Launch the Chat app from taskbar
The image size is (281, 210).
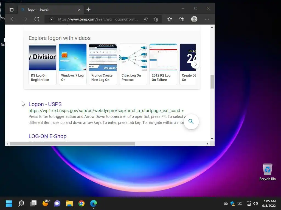point(57,203)
